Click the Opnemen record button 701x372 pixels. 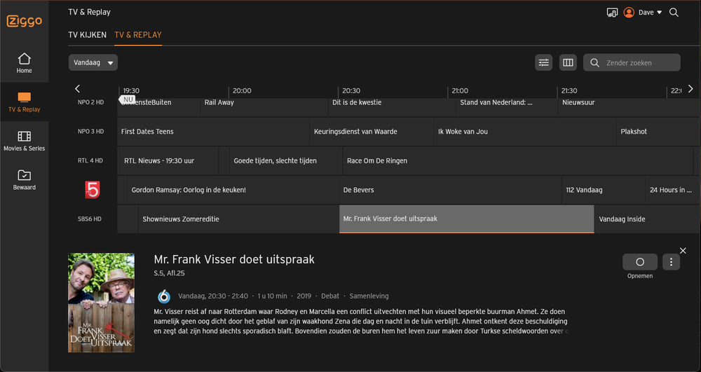[640, 262]
